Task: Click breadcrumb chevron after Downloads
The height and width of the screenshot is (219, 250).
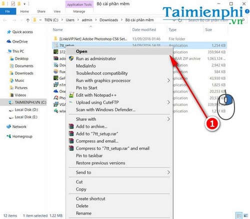Action: point(121,20)
